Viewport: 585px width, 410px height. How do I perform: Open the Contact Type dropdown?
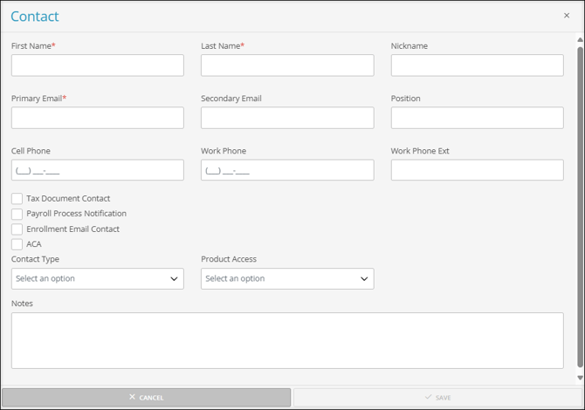97,279
